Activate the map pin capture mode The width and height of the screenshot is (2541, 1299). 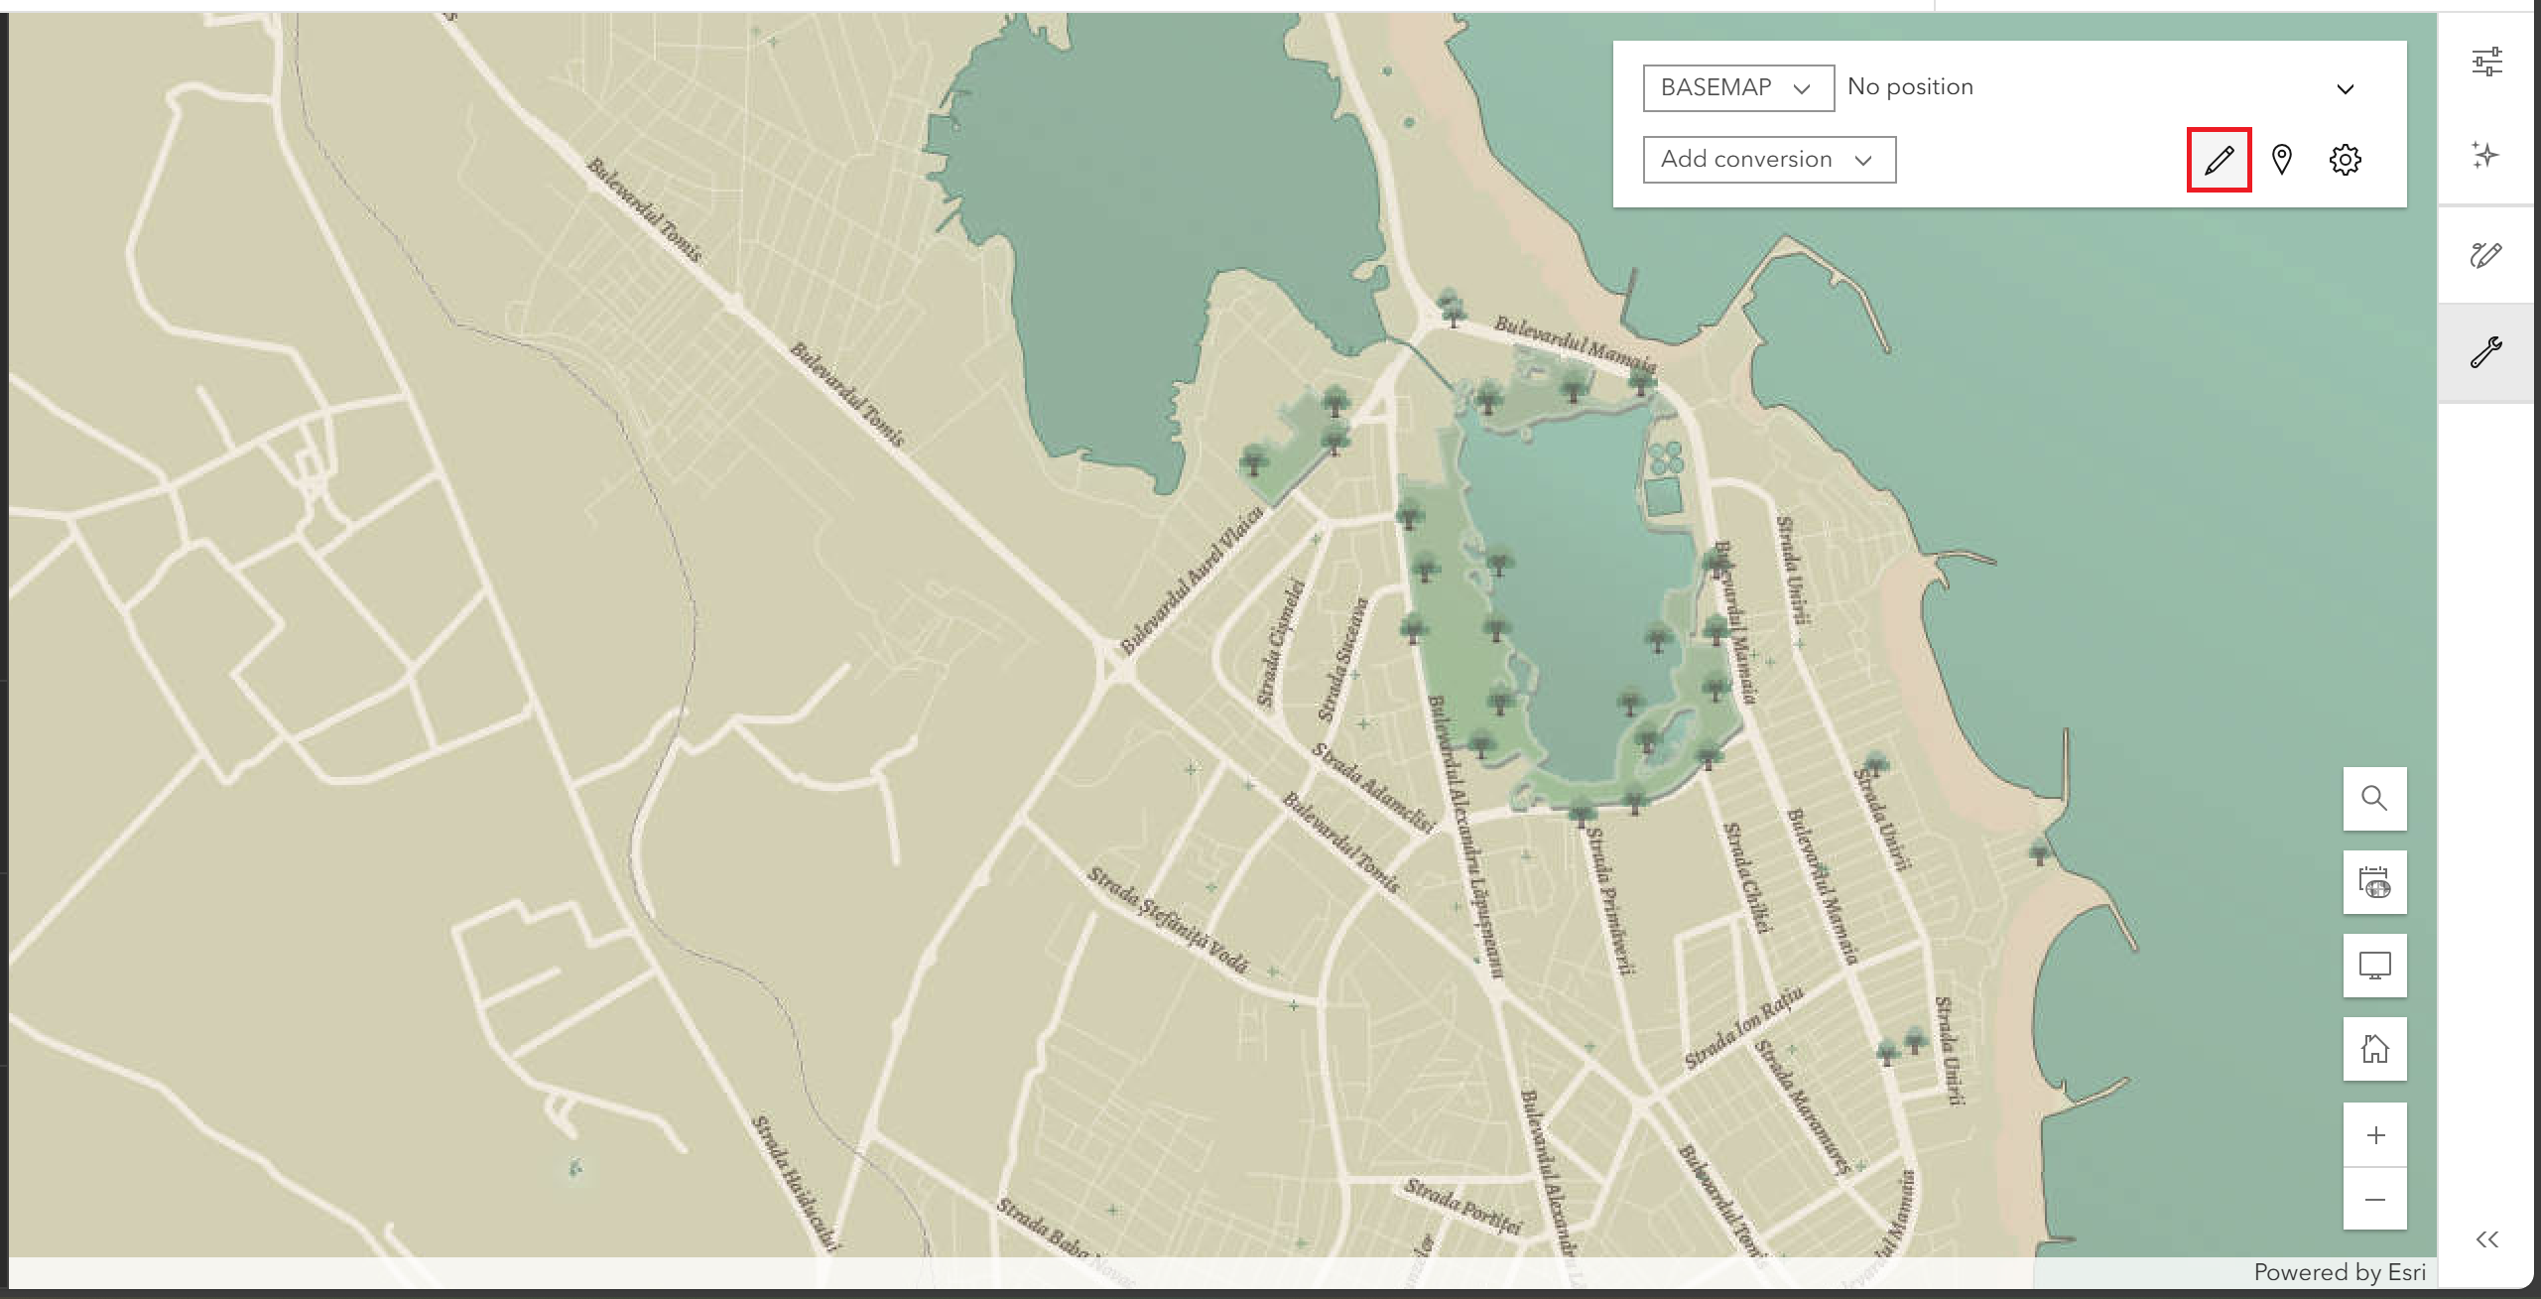pos(2282,160)
